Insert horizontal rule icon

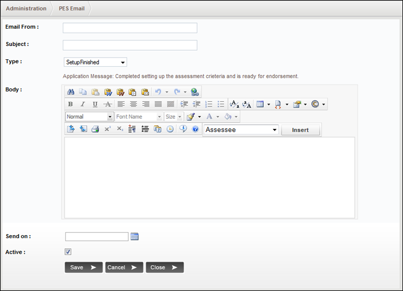(145, 129)
